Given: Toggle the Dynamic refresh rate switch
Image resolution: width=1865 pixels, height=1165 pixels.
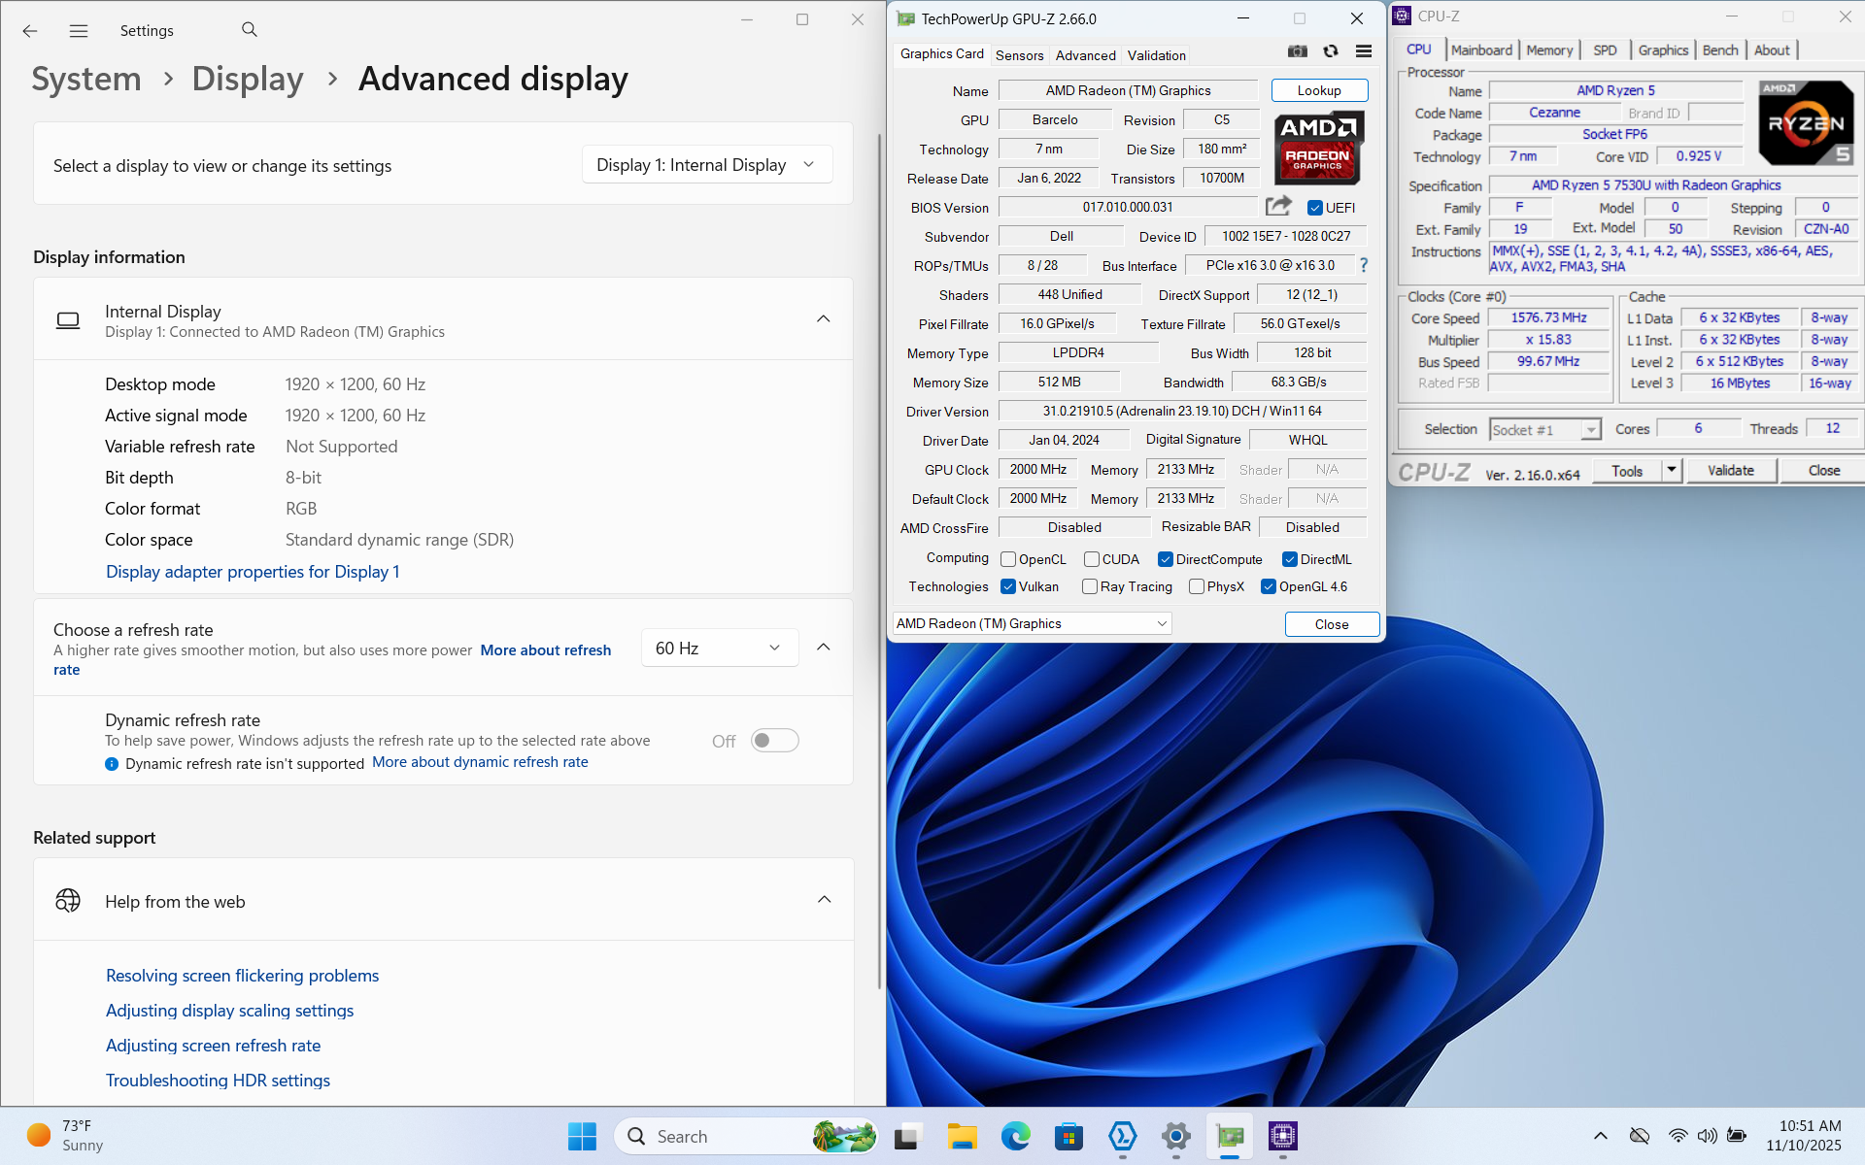Looking at the screenshot, I should [774, 741].
